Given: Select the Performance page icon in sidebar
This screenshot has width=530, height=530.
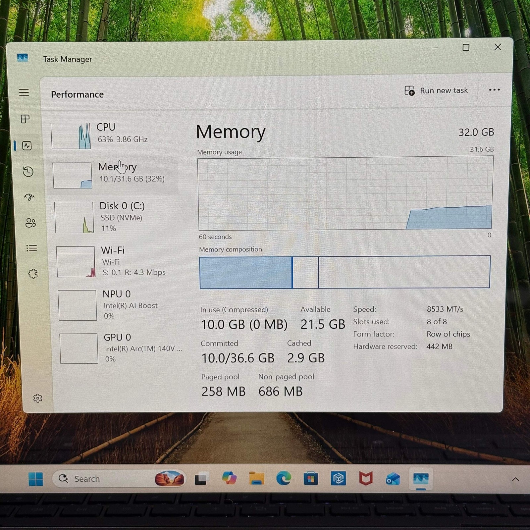Looking at the screenshot, I should (27, 145).
